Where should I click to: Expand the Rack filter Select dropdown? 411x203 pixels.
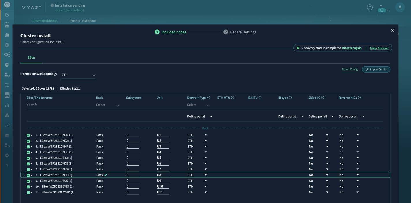[x=107, y=105]
